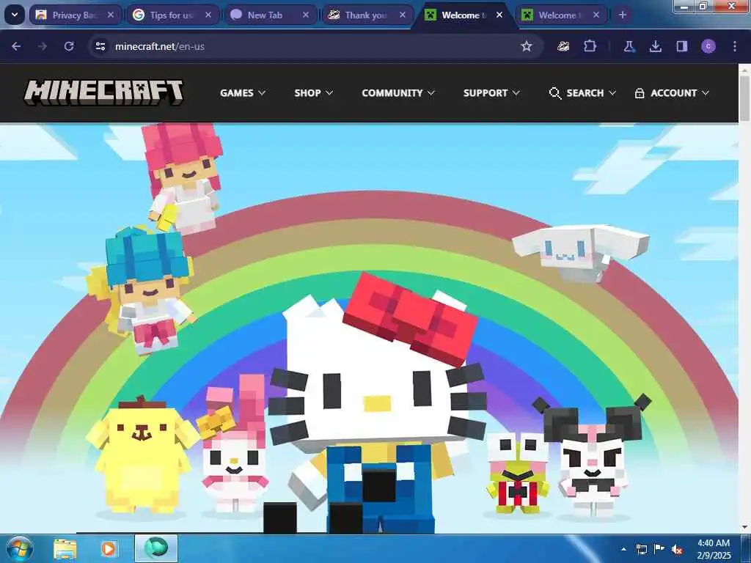Open the Chrome profile avatar
The width and height of the screenshot is (751, 563).
pyautogui.click(x=708, y=46)
